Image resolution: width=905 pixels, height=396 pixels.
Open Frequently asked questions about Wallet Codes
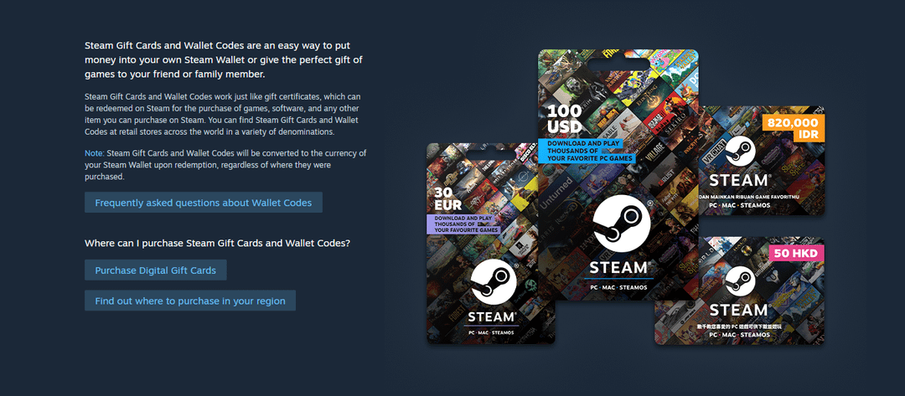(203, 203)
